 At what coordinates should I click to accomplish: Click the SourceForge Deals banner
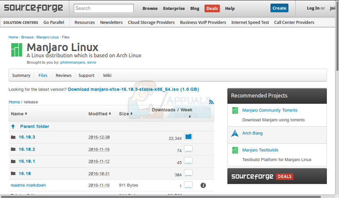277,176
